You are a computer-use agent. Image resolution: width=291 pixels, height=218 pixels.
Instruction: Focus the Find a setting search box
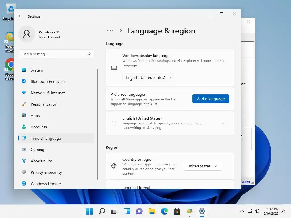click(56, 54)
